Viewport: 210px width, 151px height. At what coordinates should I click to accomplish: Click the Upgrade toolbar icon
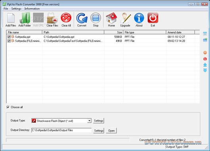(x=125, y=20)
